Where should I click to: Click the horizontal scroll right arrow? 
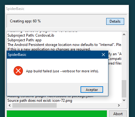(x=119, y=106)
